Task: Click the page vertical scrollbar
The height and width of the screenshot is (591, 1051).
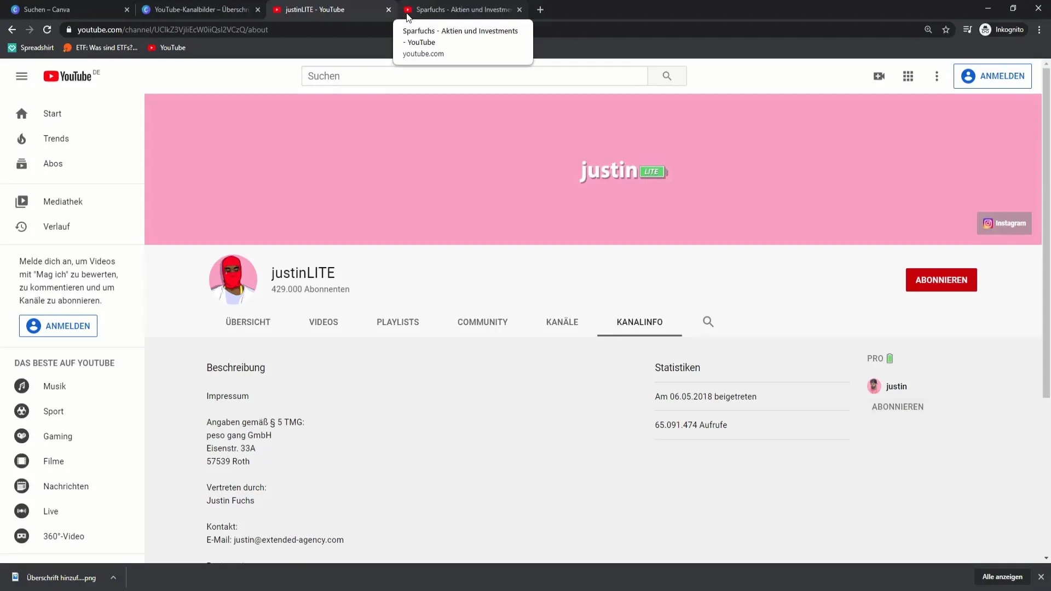Action: click(x=1046, y=233)
